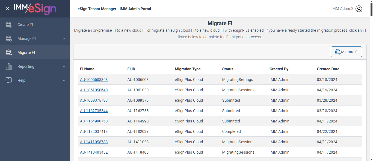Click the Help question bubble icon

(x=9, y=80)
